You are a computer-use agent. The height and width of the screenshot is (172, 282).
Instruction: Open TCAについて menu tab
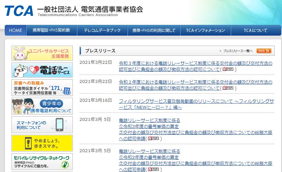tap(256, 30)
